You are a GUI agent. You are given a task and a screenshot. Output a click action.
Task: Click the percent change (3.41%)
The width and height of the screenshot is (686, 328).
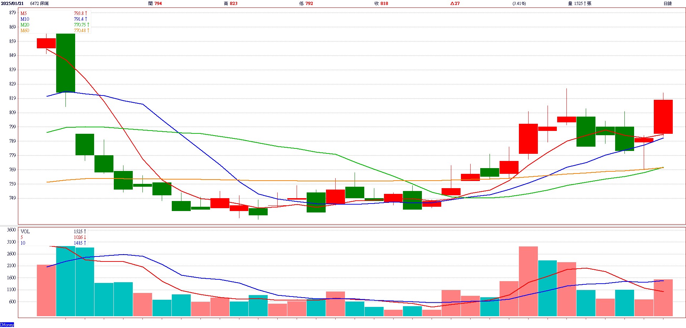(519, 4)
